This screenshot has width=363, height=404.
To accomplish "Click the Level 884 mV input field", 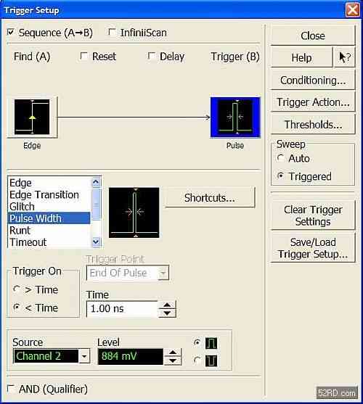I will (x=131, y=356).
